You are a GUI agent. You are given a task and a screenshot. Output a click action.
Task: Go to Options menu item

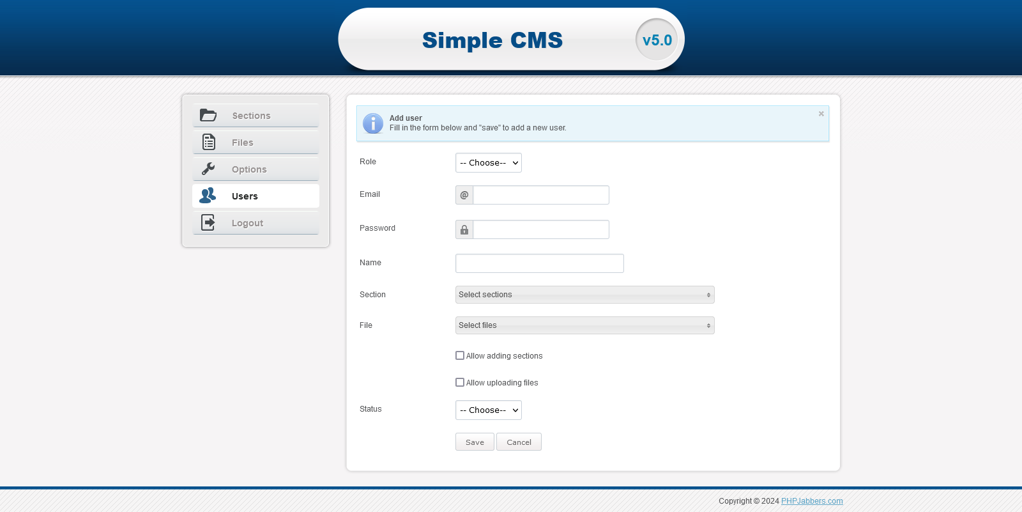point(249,169)
